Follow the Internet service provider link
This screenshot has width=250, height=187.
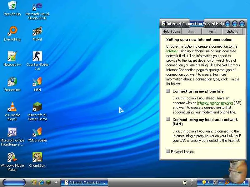pos(215,103)
